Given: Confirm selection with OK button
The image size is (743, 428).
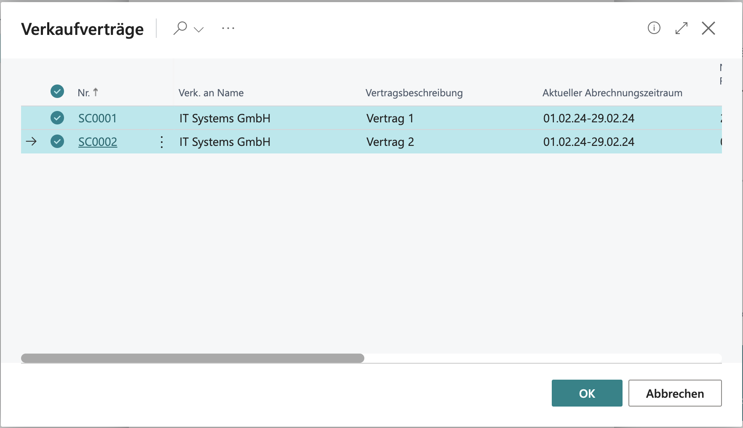Looking at the screenshot, I should tap(587, 393).
